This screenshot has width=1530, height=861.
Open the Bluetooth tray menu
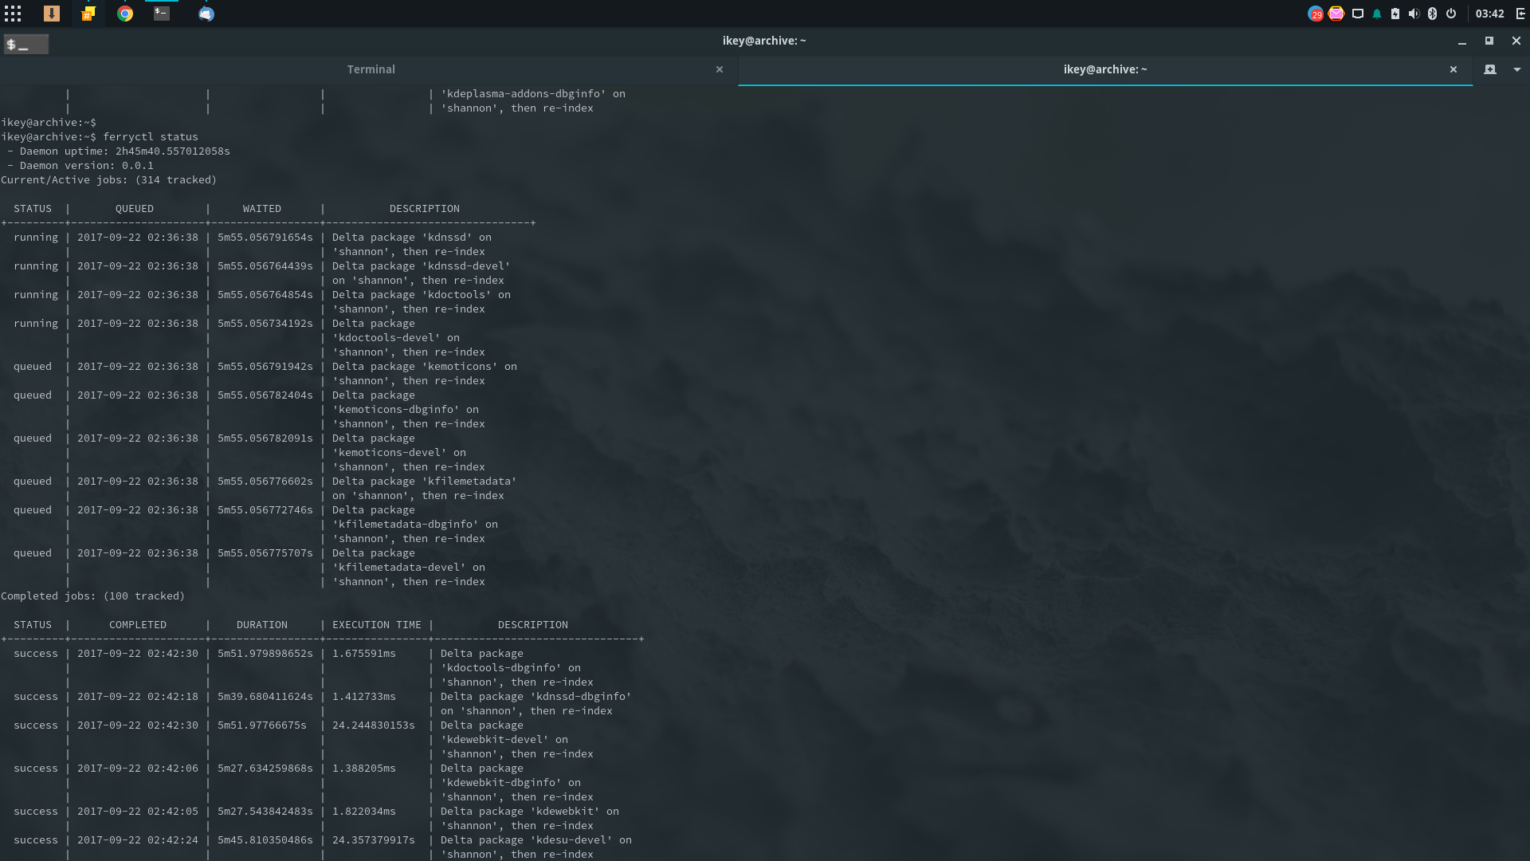pos(1432,14)
